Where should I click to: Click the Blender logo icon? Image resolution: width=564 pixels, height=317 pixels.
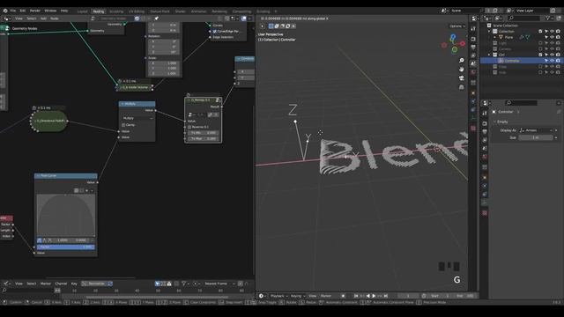(4, 11)
